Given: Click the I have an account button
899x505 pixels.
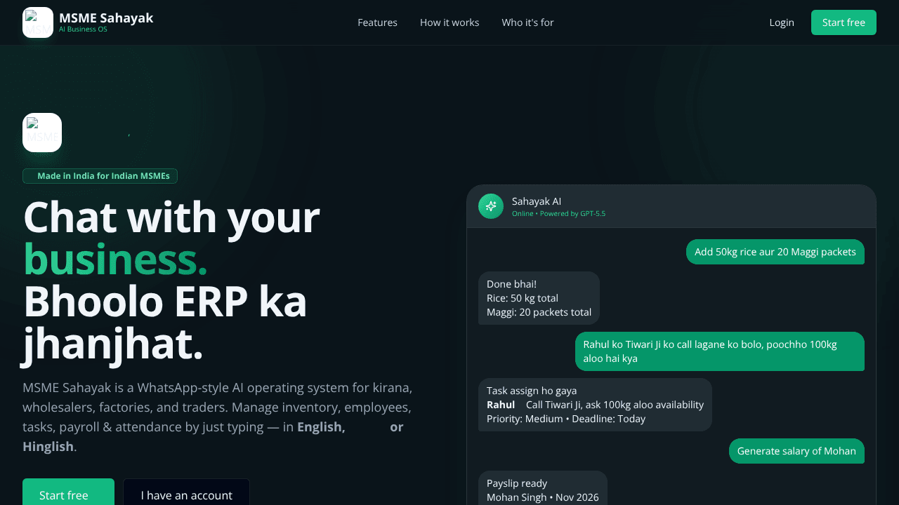Looking at the screenshot, I should tap(186, 492).
